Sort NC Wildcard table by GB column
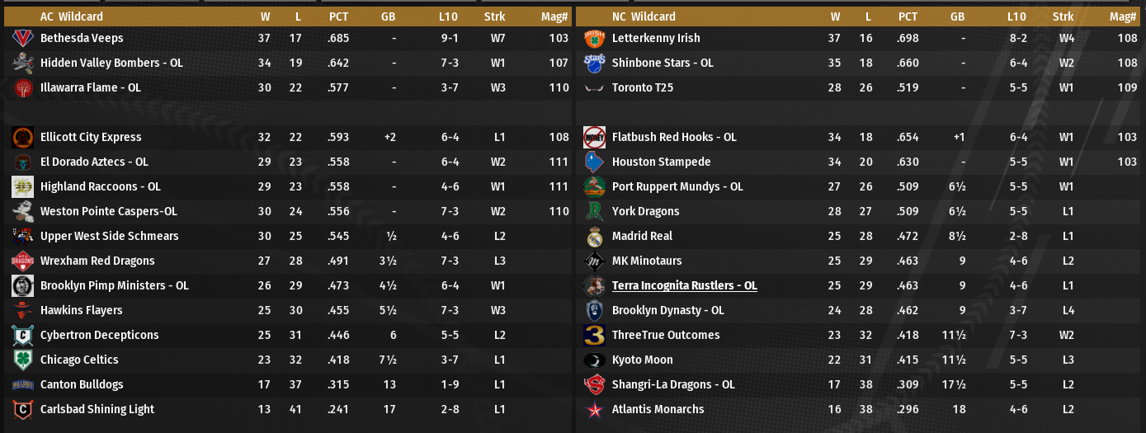The height and width of the screenshot is (433, 1146). [x=957, y=16]
